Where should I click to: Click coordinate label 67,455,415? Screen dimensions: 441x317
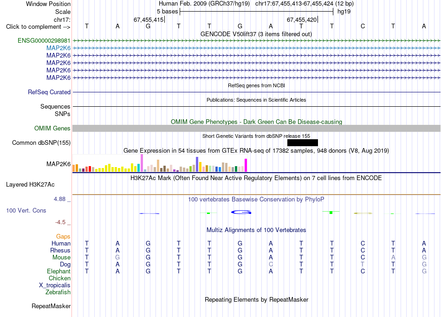(149, 19)
